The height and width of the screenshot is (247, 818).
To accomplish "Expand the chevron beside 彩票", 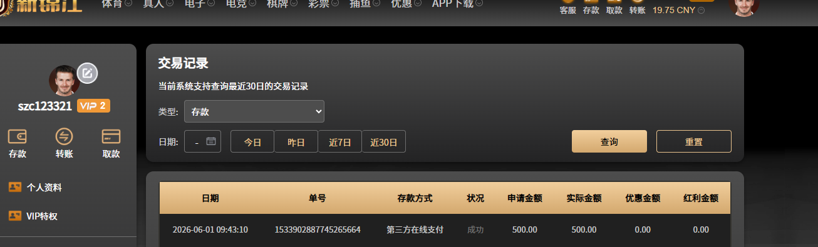I will coord(335,4).
